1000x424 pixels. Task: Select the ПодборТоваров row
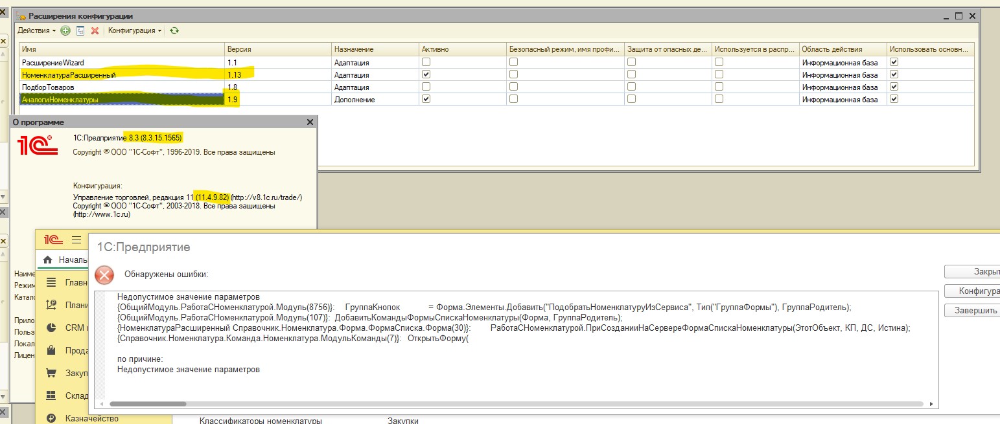click(496, 87)
